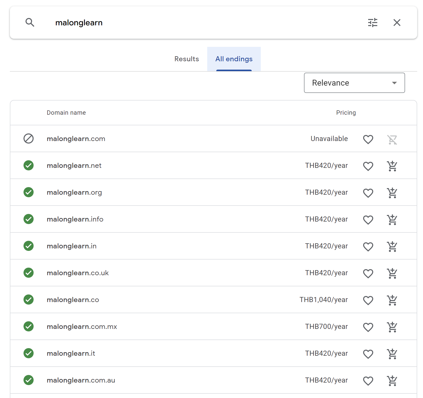
Task: Click the green check beside malonglearn.com.mx
Action: (29, 326)
